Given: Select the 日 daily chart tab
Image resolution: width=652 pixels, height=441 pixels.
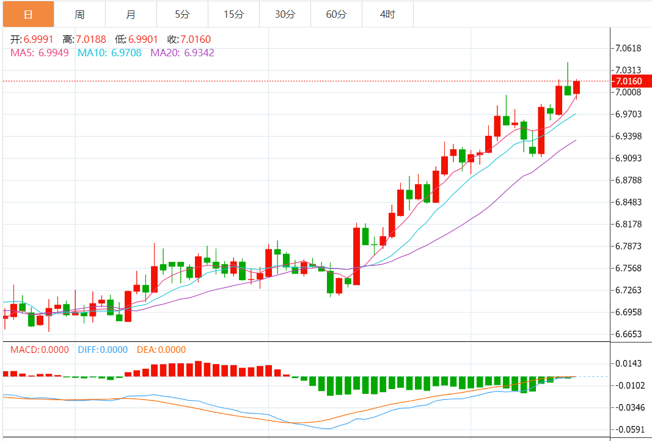Looking at the screenshot, I should (29, 15).
